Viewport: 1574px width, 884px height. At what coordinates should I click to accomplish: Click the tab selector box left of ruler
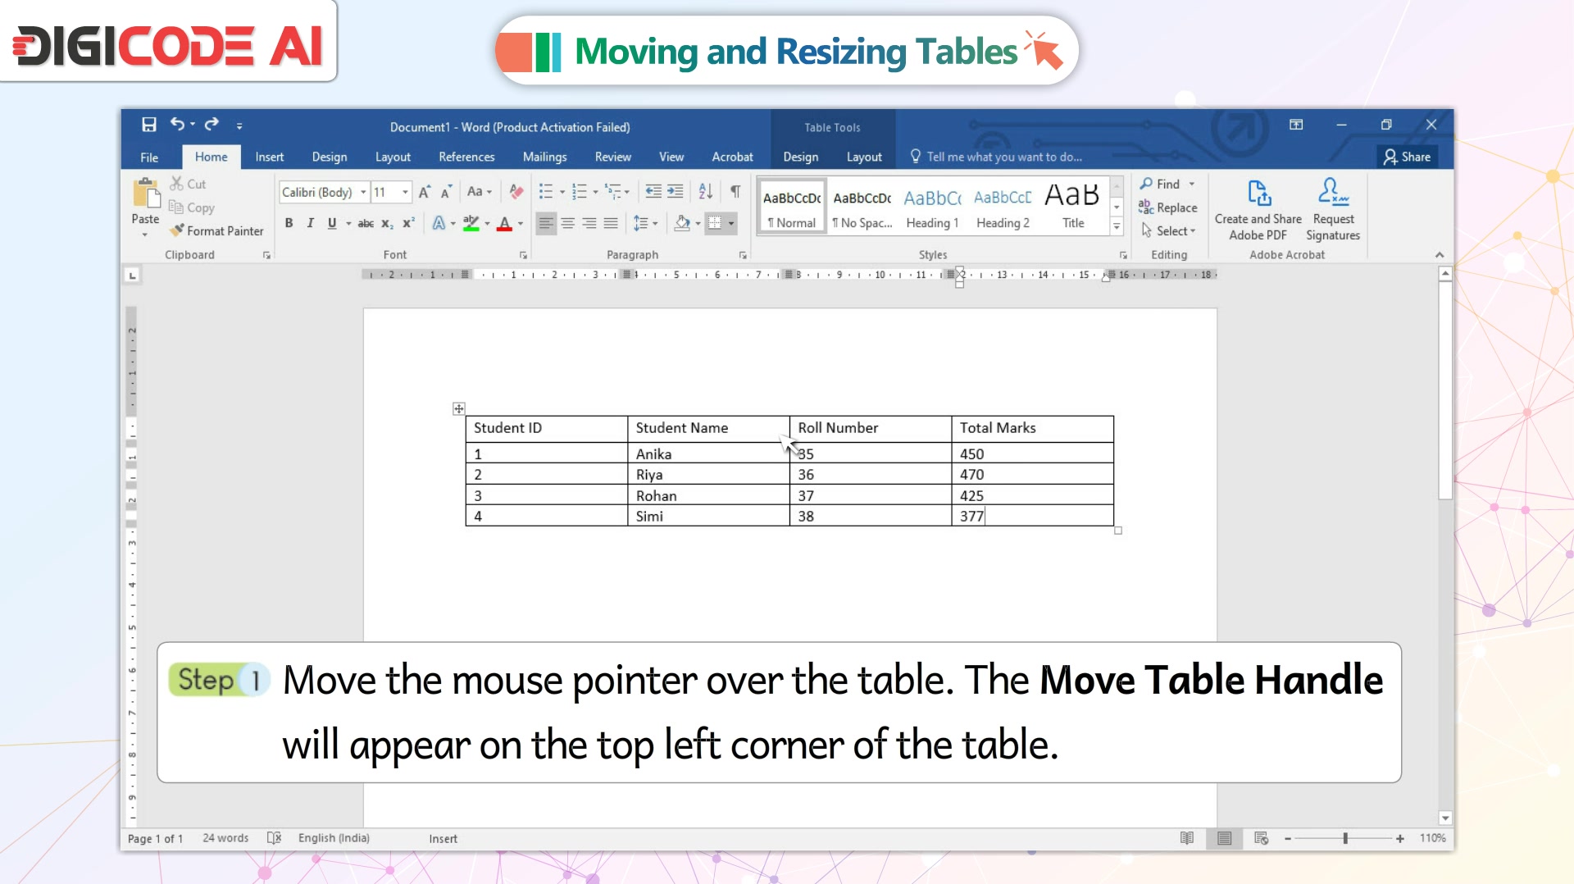(132, 276)
